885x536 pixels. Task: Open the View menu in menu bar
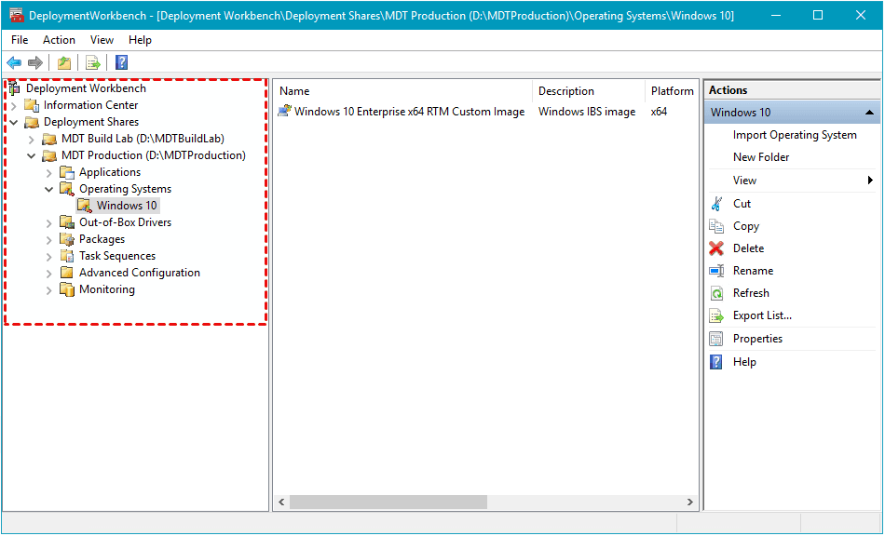[x=102, y=40]
